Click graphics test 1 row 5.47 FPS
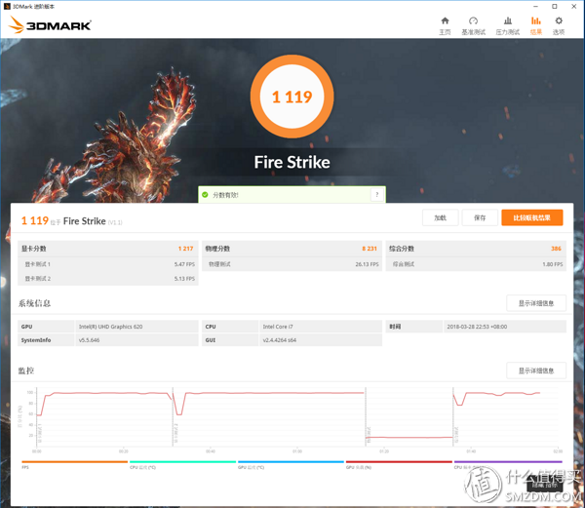The height and width of the screenshot is (508, 585). click(x=108, y=264)
